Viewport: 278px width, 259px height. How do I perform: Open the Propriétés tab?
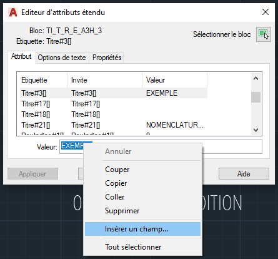(x=107, y=58)
